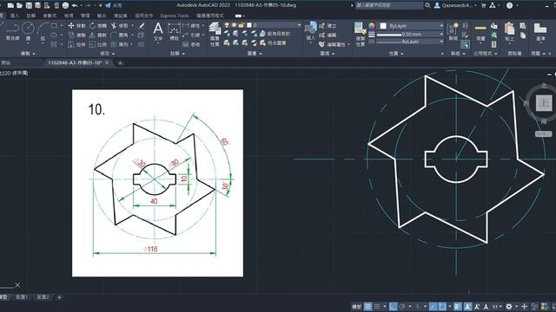Toggle object snap tracking in status bar

click(433, 306)
